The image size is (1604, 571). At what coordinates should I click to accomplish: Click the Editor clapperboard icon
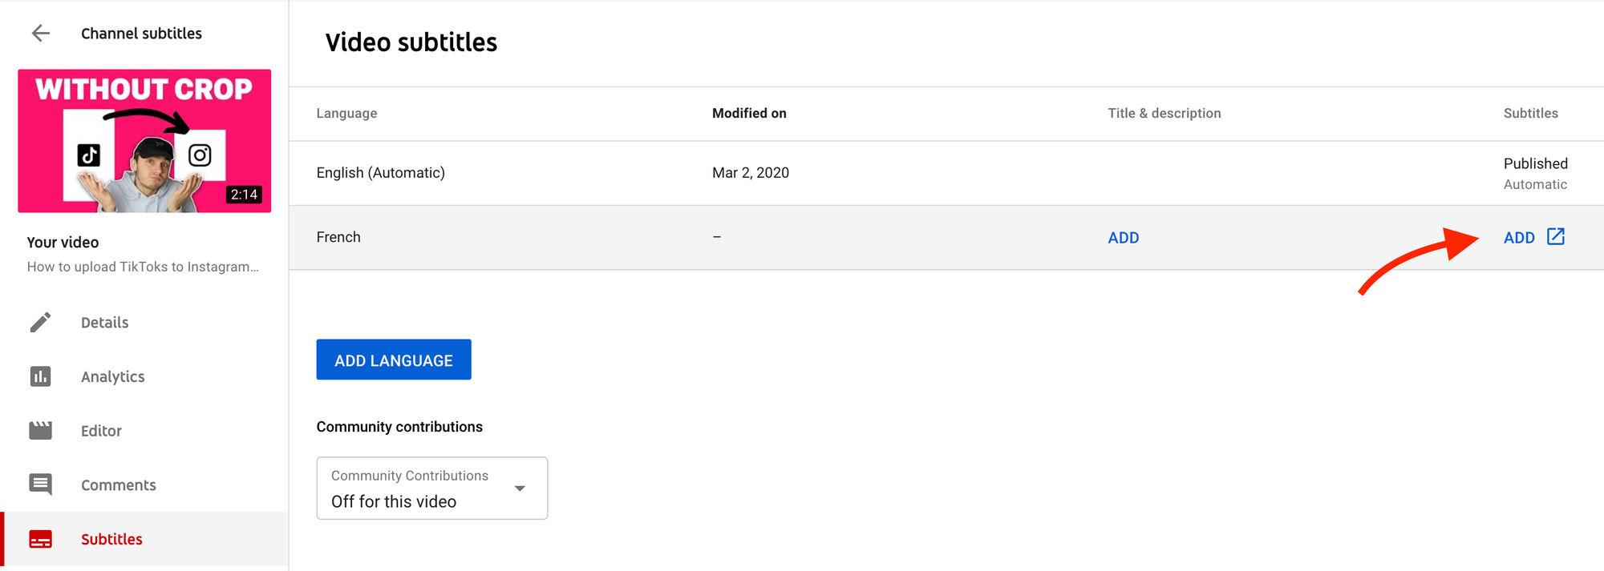(x=40, y=431)
